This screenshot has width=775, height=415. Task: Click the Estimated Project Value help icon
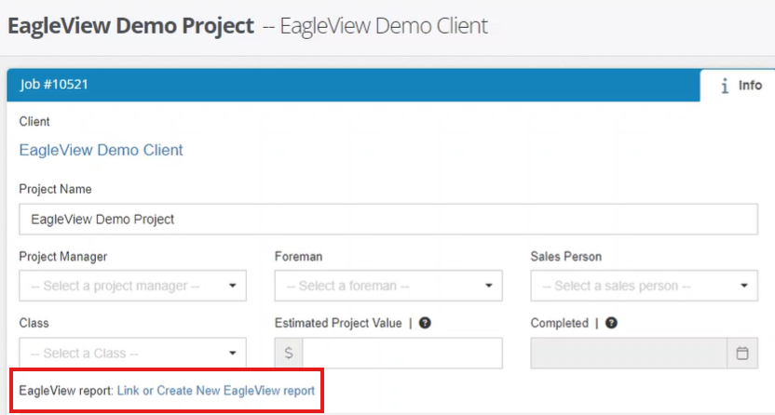click(425, 323)
